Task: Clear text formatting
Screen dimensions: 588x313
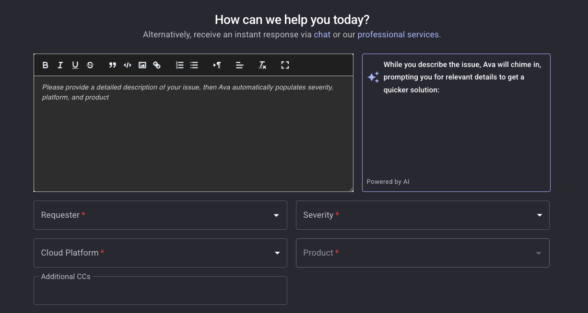Action: 262,65
